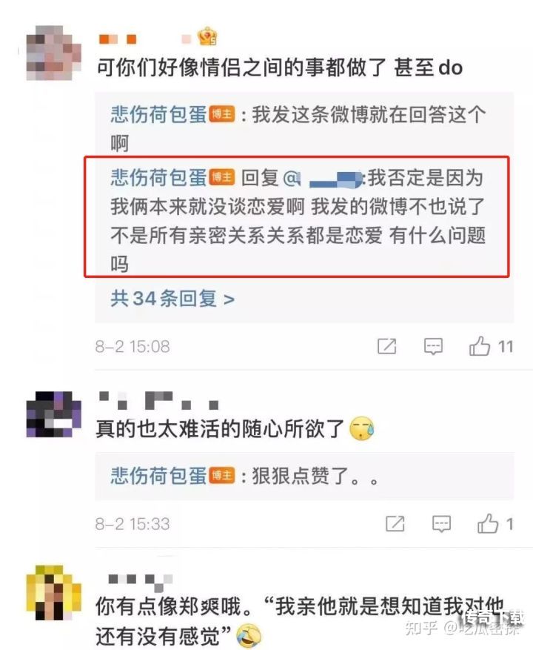Like the 15:33 comment with 1 like
This screenshot has height=650, width=533.
click(x=487, y=523)
